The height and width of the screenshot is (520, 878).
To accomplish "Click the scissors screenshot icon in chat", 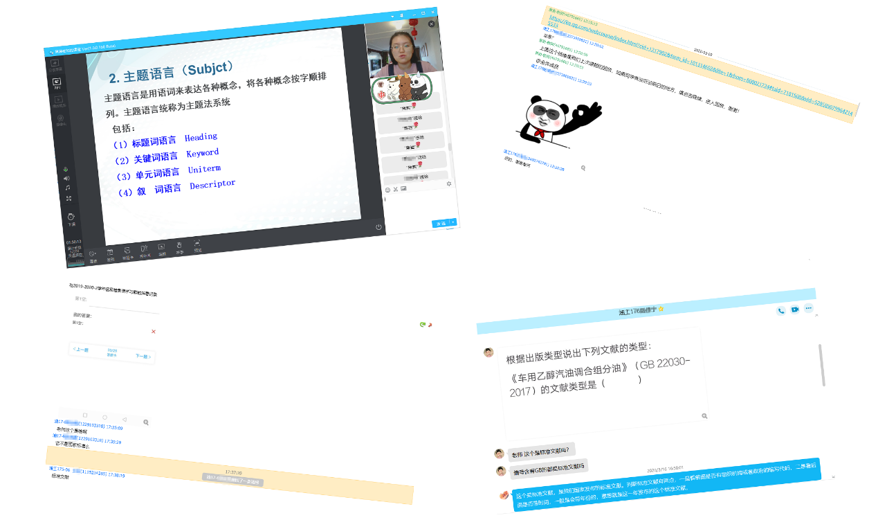I will (x=396, y=189).
